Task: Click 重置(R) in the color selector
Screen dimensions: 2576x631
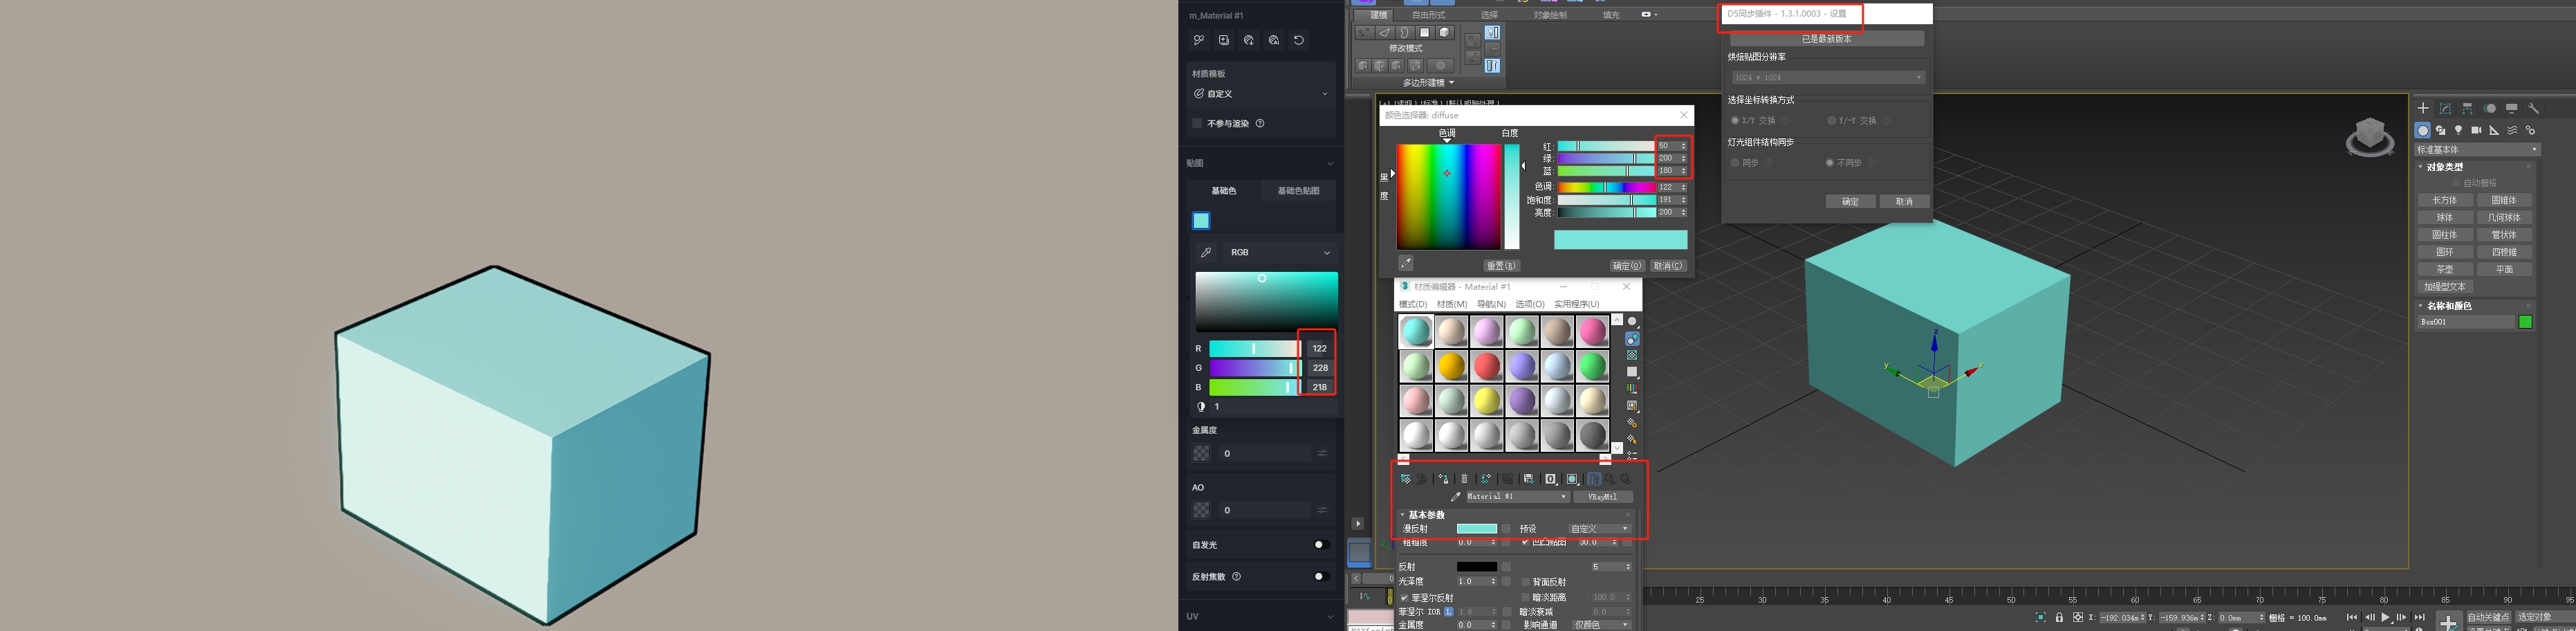Action: (x=1501, y=265)
